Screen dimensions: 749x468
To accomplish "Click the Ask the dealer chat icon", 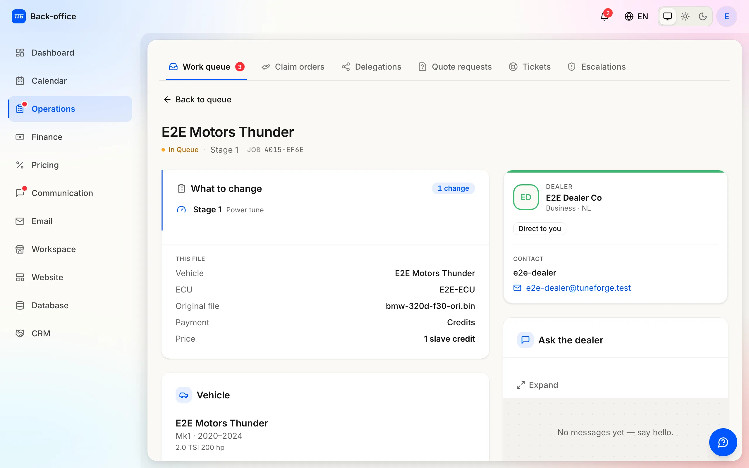I will [525, 340].
